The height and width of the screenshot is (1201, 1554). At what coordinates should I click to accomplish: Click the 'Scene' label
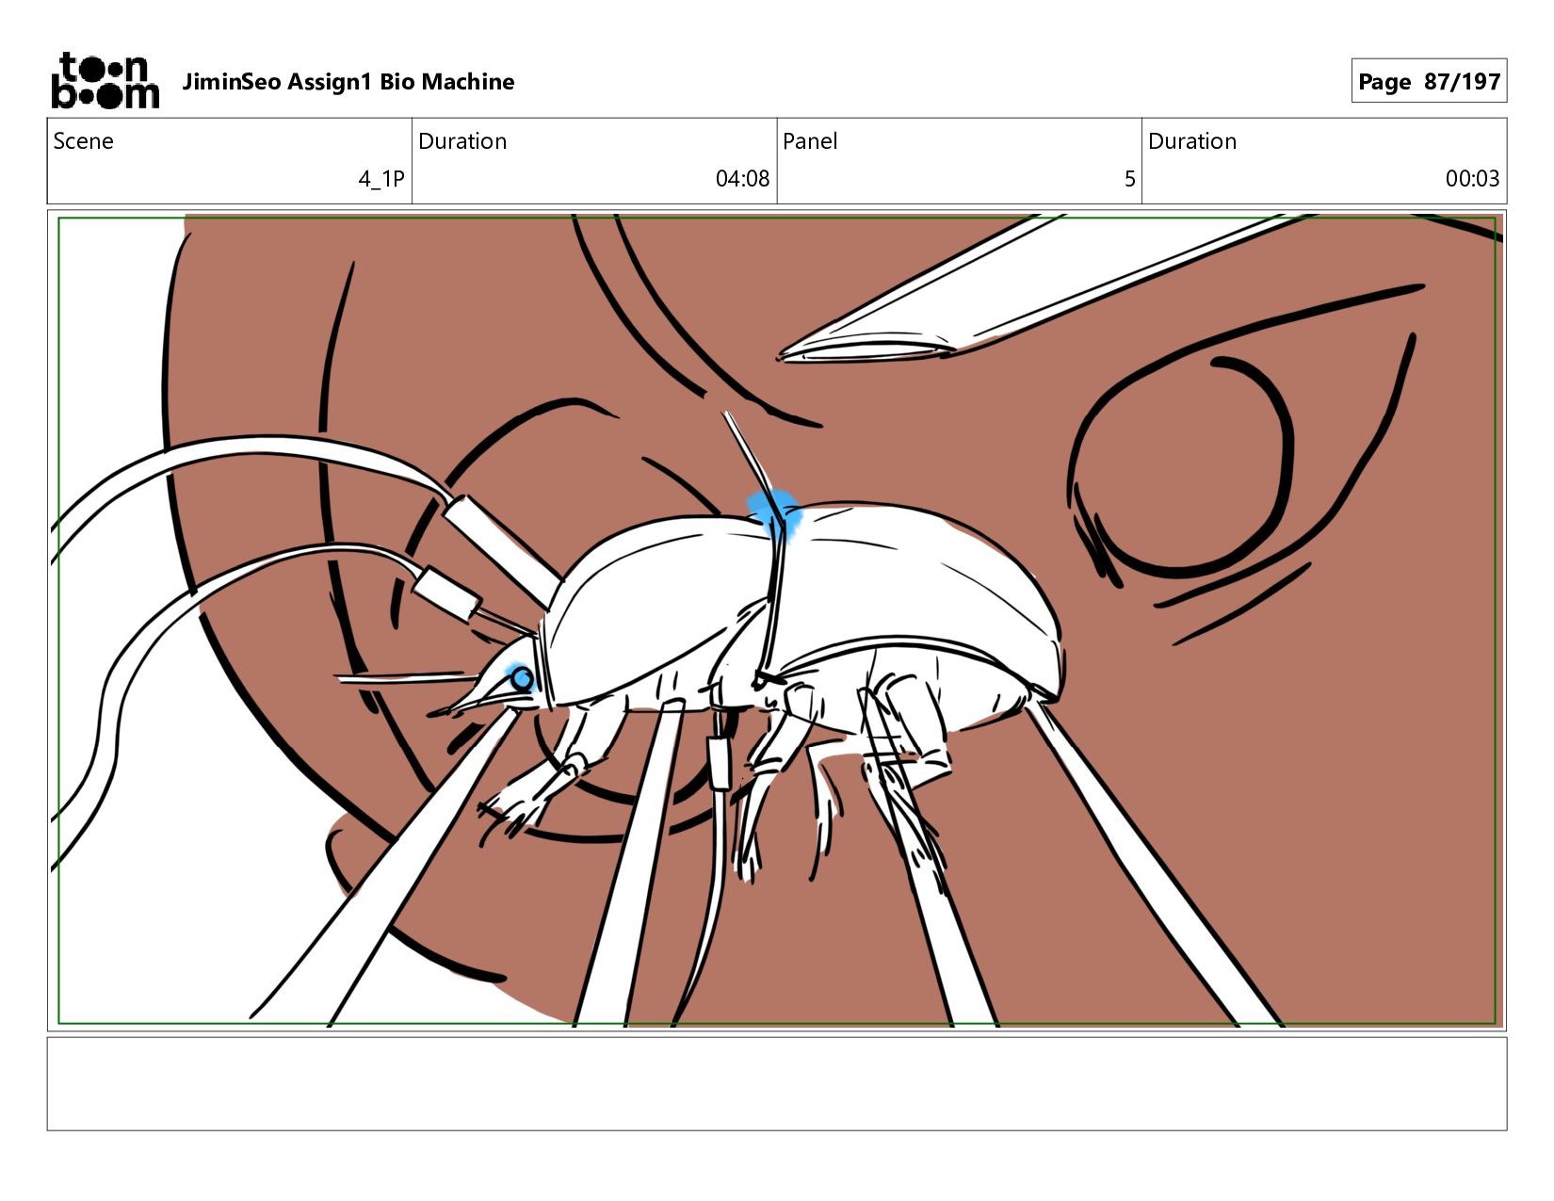[83, 141]
